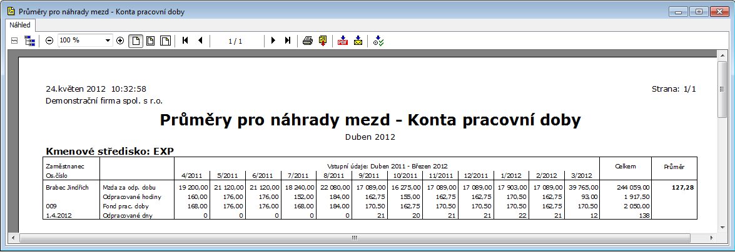735x252 pixels.
Task: Click the 4/2011 column header
Action: pos(191,176)
